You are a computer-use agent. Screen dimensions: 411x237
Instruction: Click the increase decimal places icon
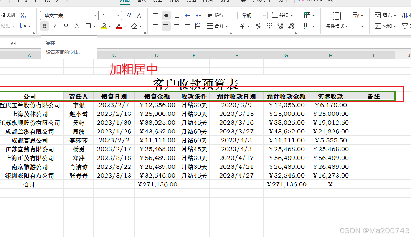(280, 26)
